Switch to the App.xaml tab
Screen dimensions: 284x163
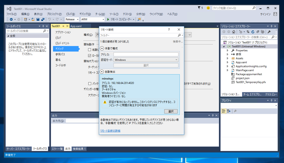coord(76,26)
